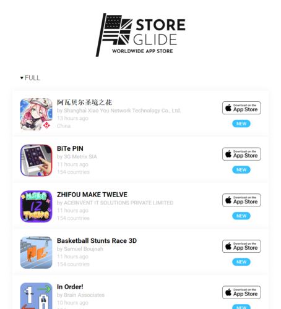The image size is (281, 309).
Task: Open Basketball Stunts Race 3D app icon
Action: point(37,253)
